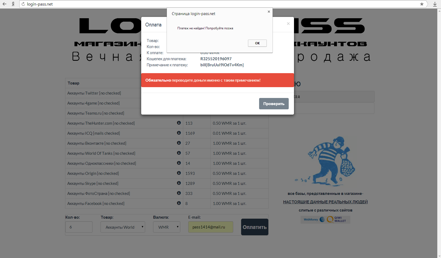This screenshot has height=258, width=441.
Task: Confirm the alert with the OK button
Action: point(257,43)
